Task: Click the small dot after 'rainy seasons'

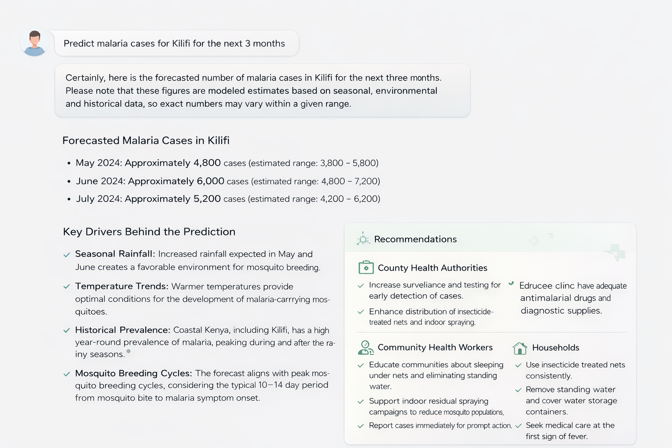Action: [x=128, y=351]
